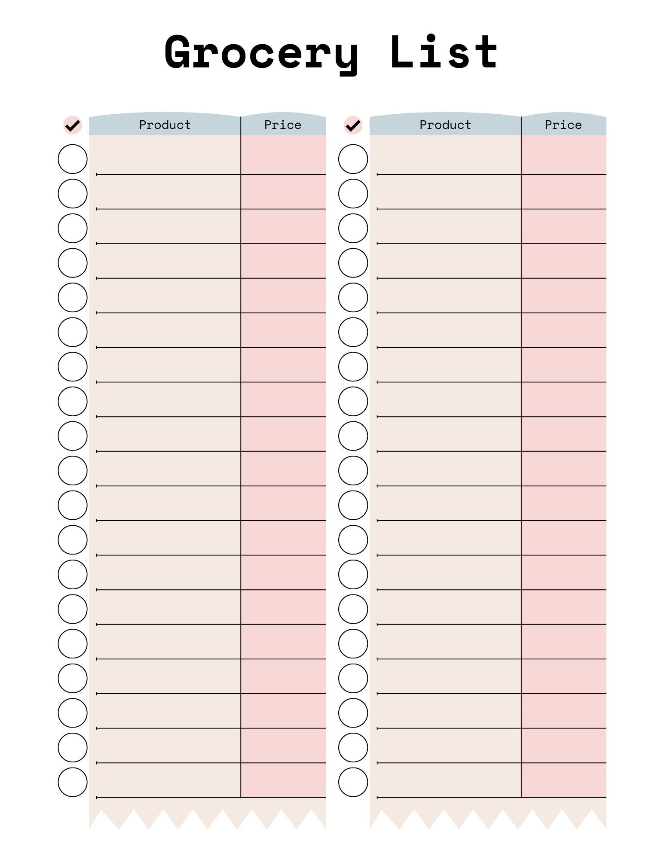Click the left column checkmark icon
The width and height of the screenshot is (664, 859).
coord(73,125)
